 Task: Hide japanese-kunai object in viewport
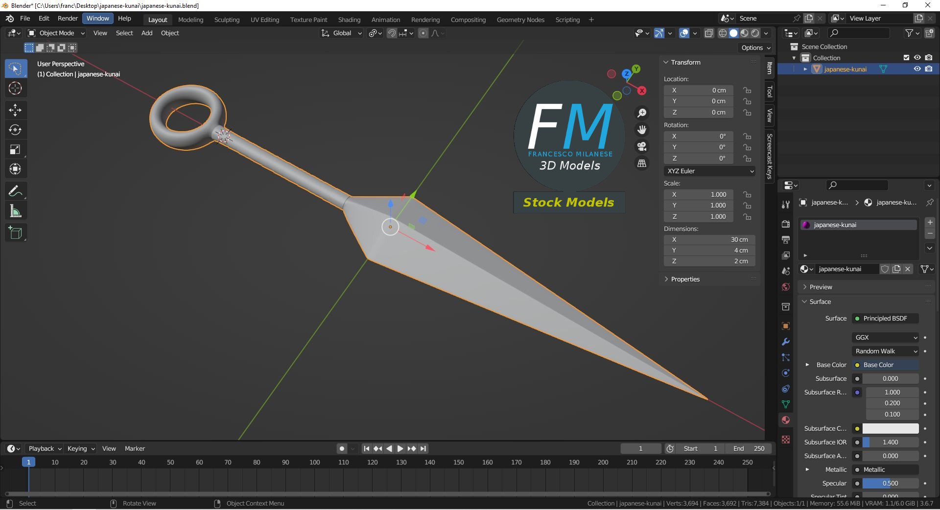[x=917, y=69]
